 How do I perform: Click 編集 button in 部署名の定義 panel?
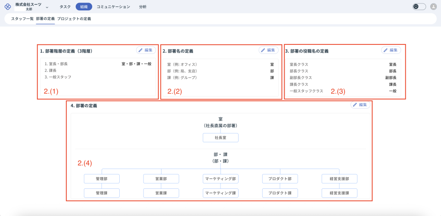[x=268, y=50]
